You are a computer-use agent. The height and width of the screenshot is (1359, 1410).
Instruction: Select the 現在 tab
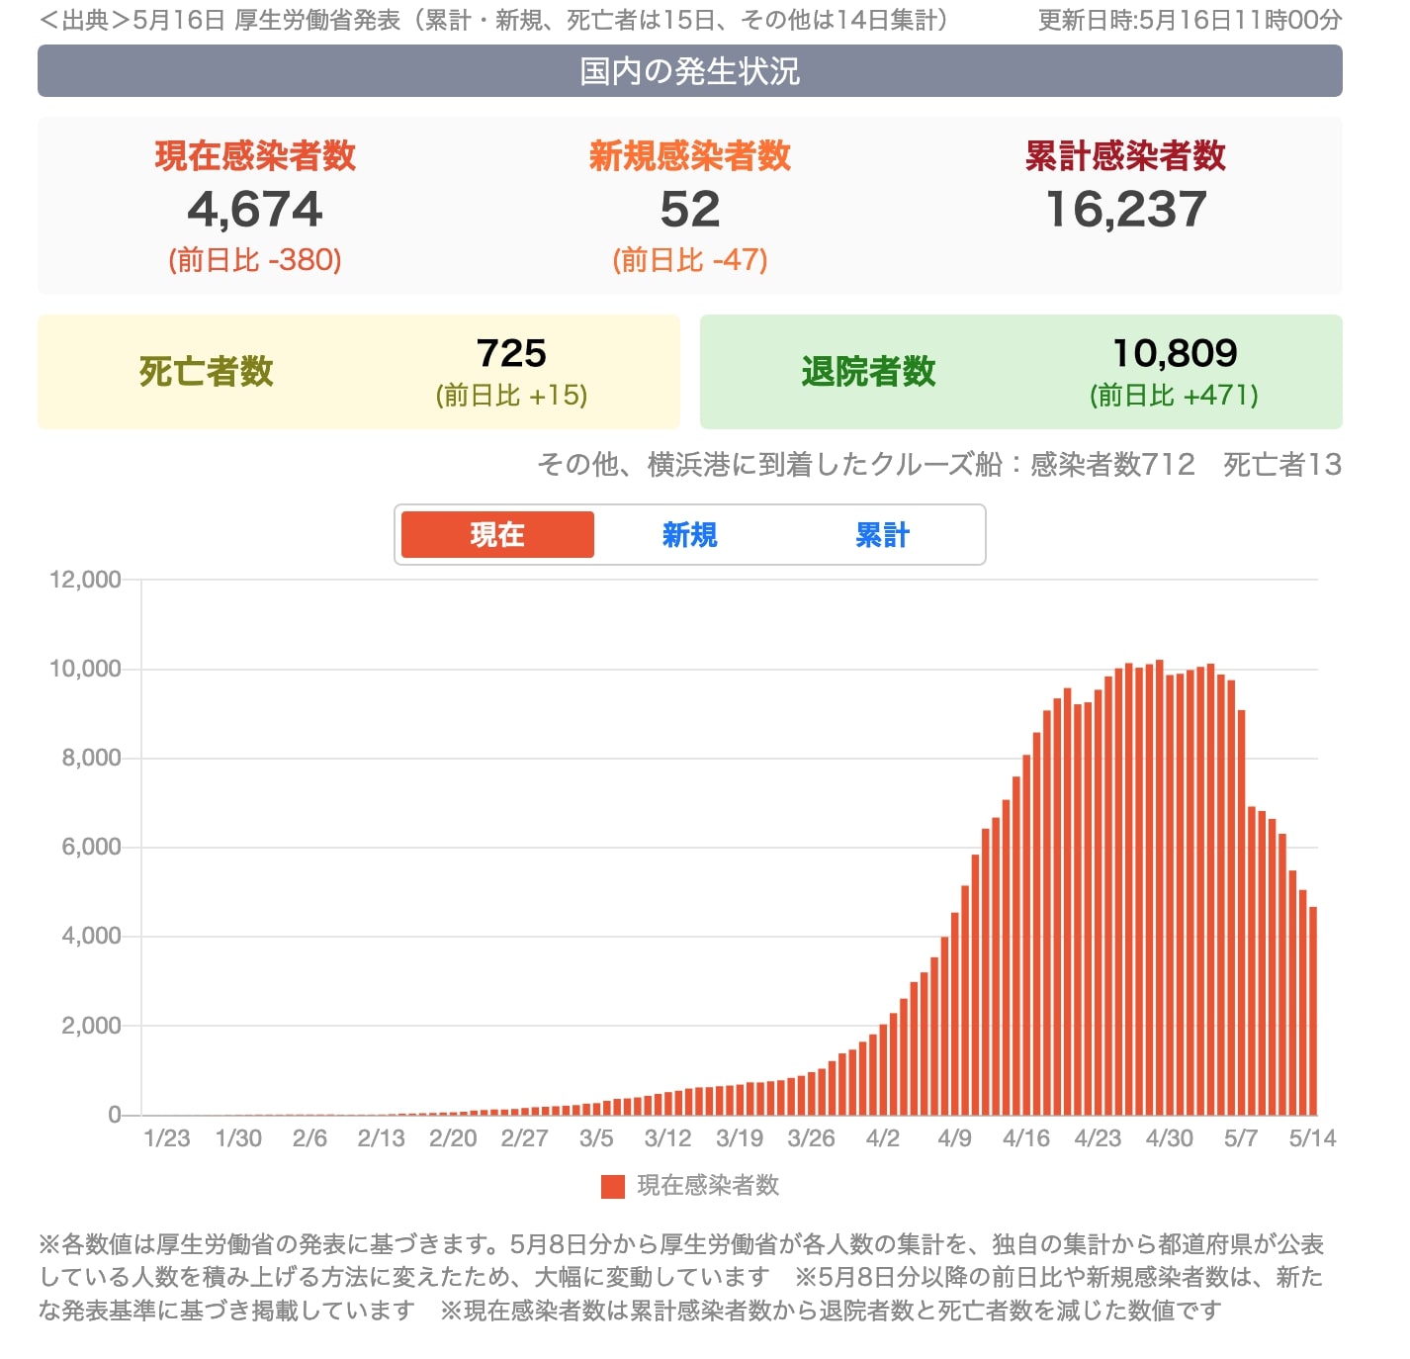click(497, 535)
